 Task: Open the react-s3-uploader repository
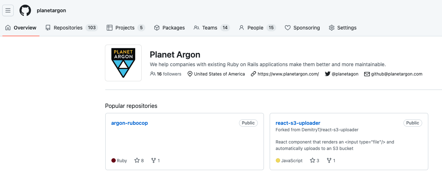coord(298,123)
